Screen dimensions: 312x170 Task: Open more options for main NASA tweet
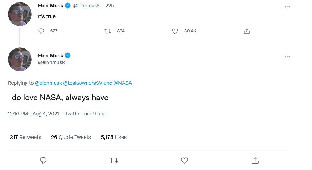click(287, 57)
